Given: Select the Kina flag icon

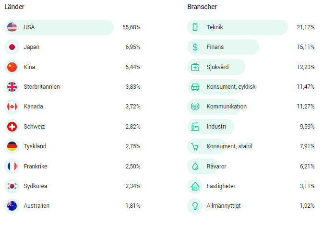Looking at the screenshot, I should 12,67.
